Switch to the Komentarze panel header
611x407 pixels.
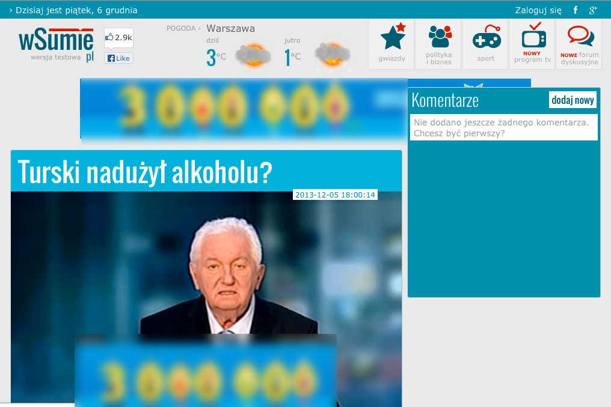point(445,100)
